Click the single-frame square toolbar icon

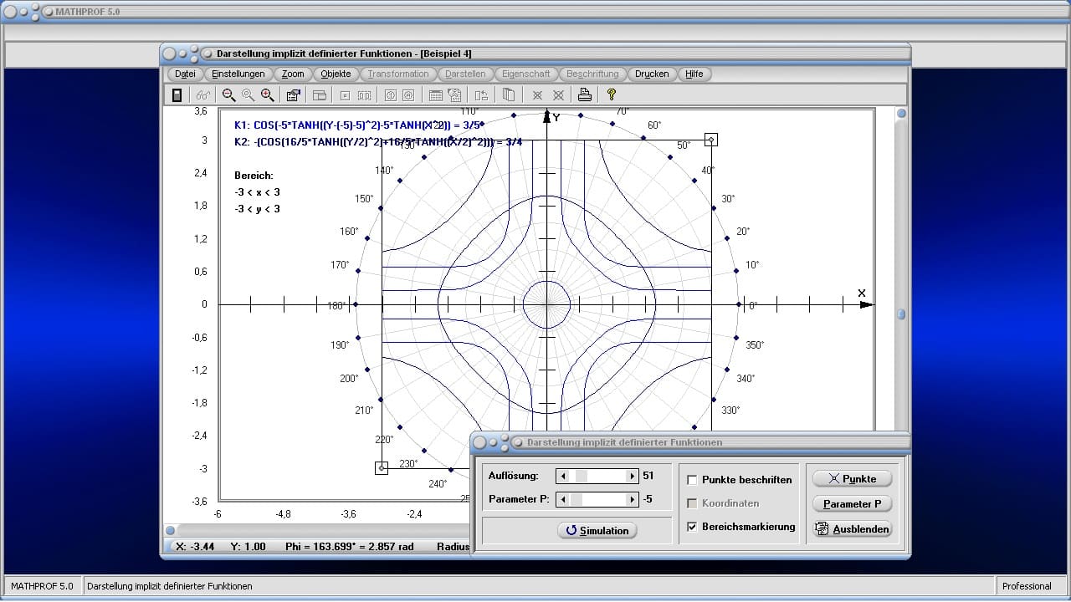345,95
